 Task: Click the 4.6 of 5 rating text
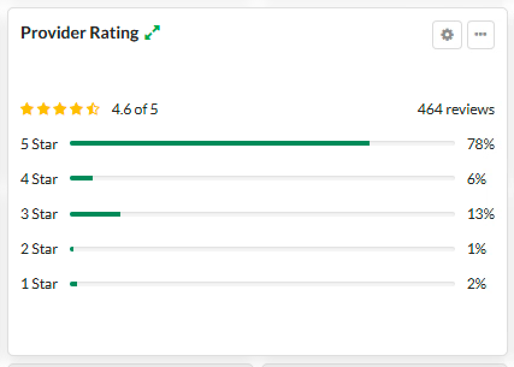[x=135, y=109]
